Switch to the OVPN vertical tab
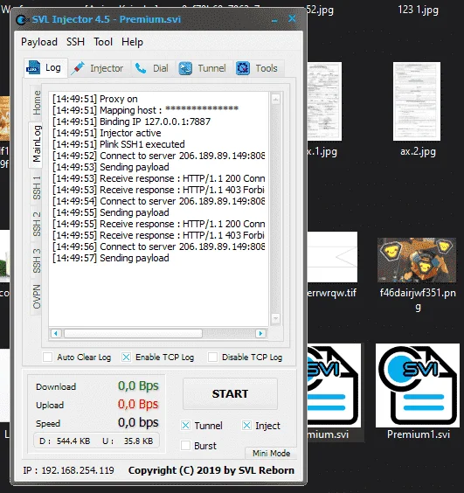The width and height of the screenshot is (464, 493). tap(37, 296)
